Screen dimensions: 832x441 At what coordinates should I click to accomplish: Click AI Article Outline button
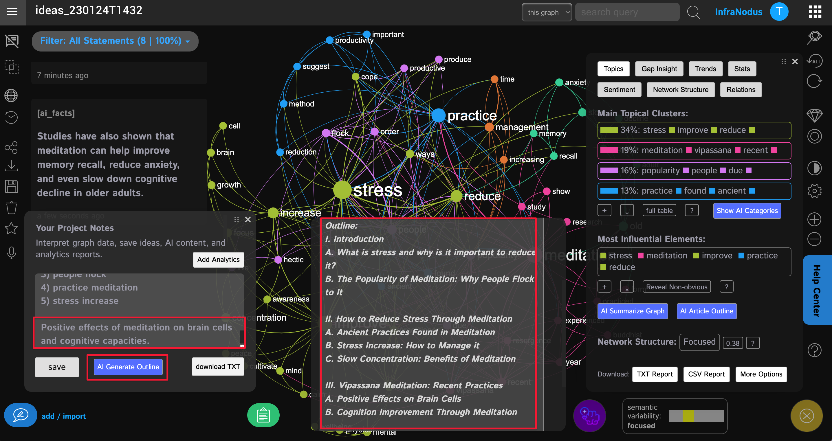coord(706,311)
